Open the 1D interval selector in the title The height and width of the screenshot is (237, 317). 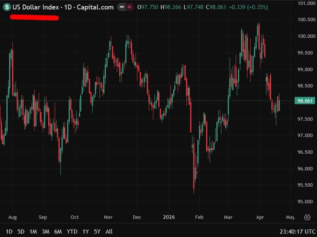click(x=68, y=7)
